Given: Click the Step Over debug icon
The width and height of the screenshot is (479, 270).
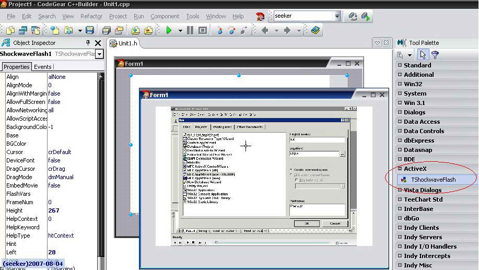Looking at the screenshot, I should click(x=232, y=30).
